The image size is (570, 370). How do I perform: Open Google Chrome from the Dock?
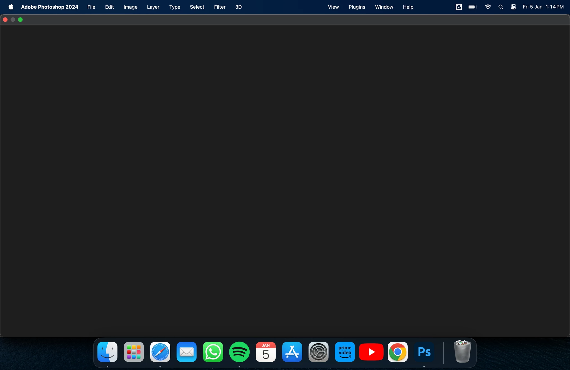point(397,352)
